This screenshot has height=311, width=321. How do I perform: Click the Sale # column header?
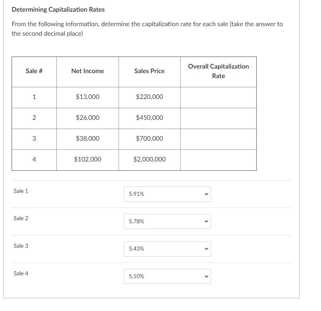tap(34, 71)
